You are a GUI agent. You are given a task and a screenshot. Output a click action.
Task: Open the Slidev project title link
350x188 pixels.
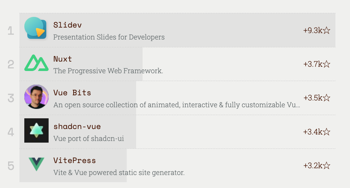pos(67,25)
